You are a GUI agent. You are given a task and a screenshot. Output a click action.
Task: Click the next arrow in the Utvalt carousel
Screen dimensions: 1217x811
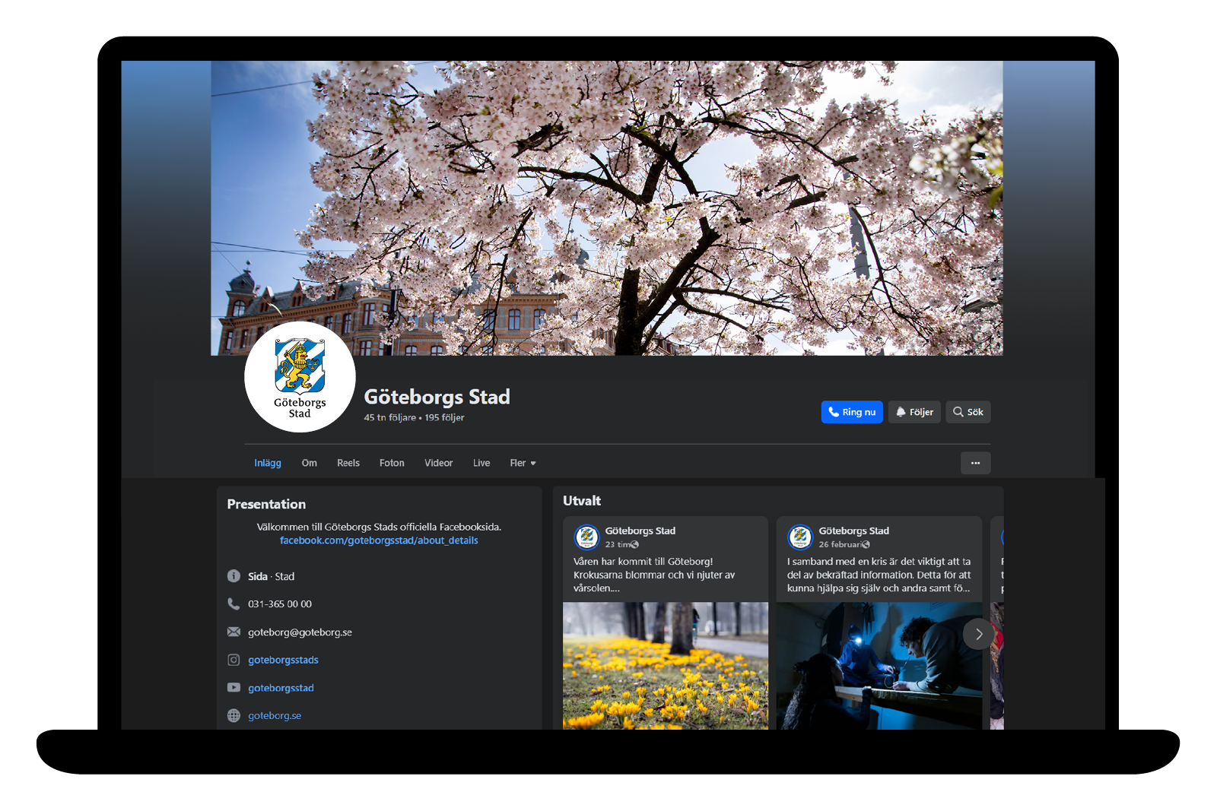click(978, 634)
